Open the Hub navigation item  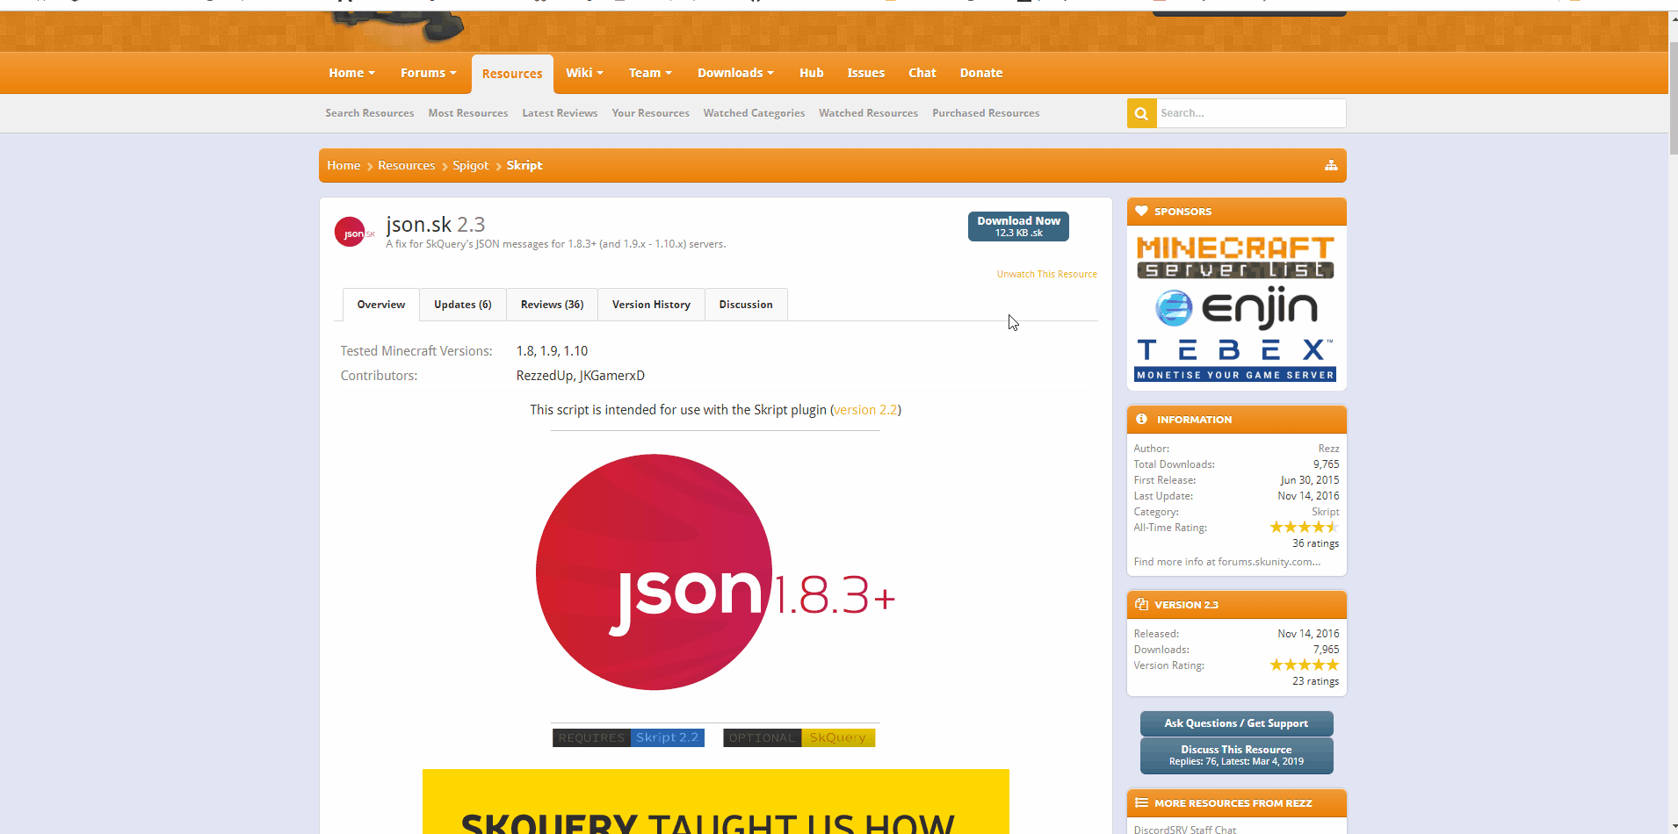812,73
